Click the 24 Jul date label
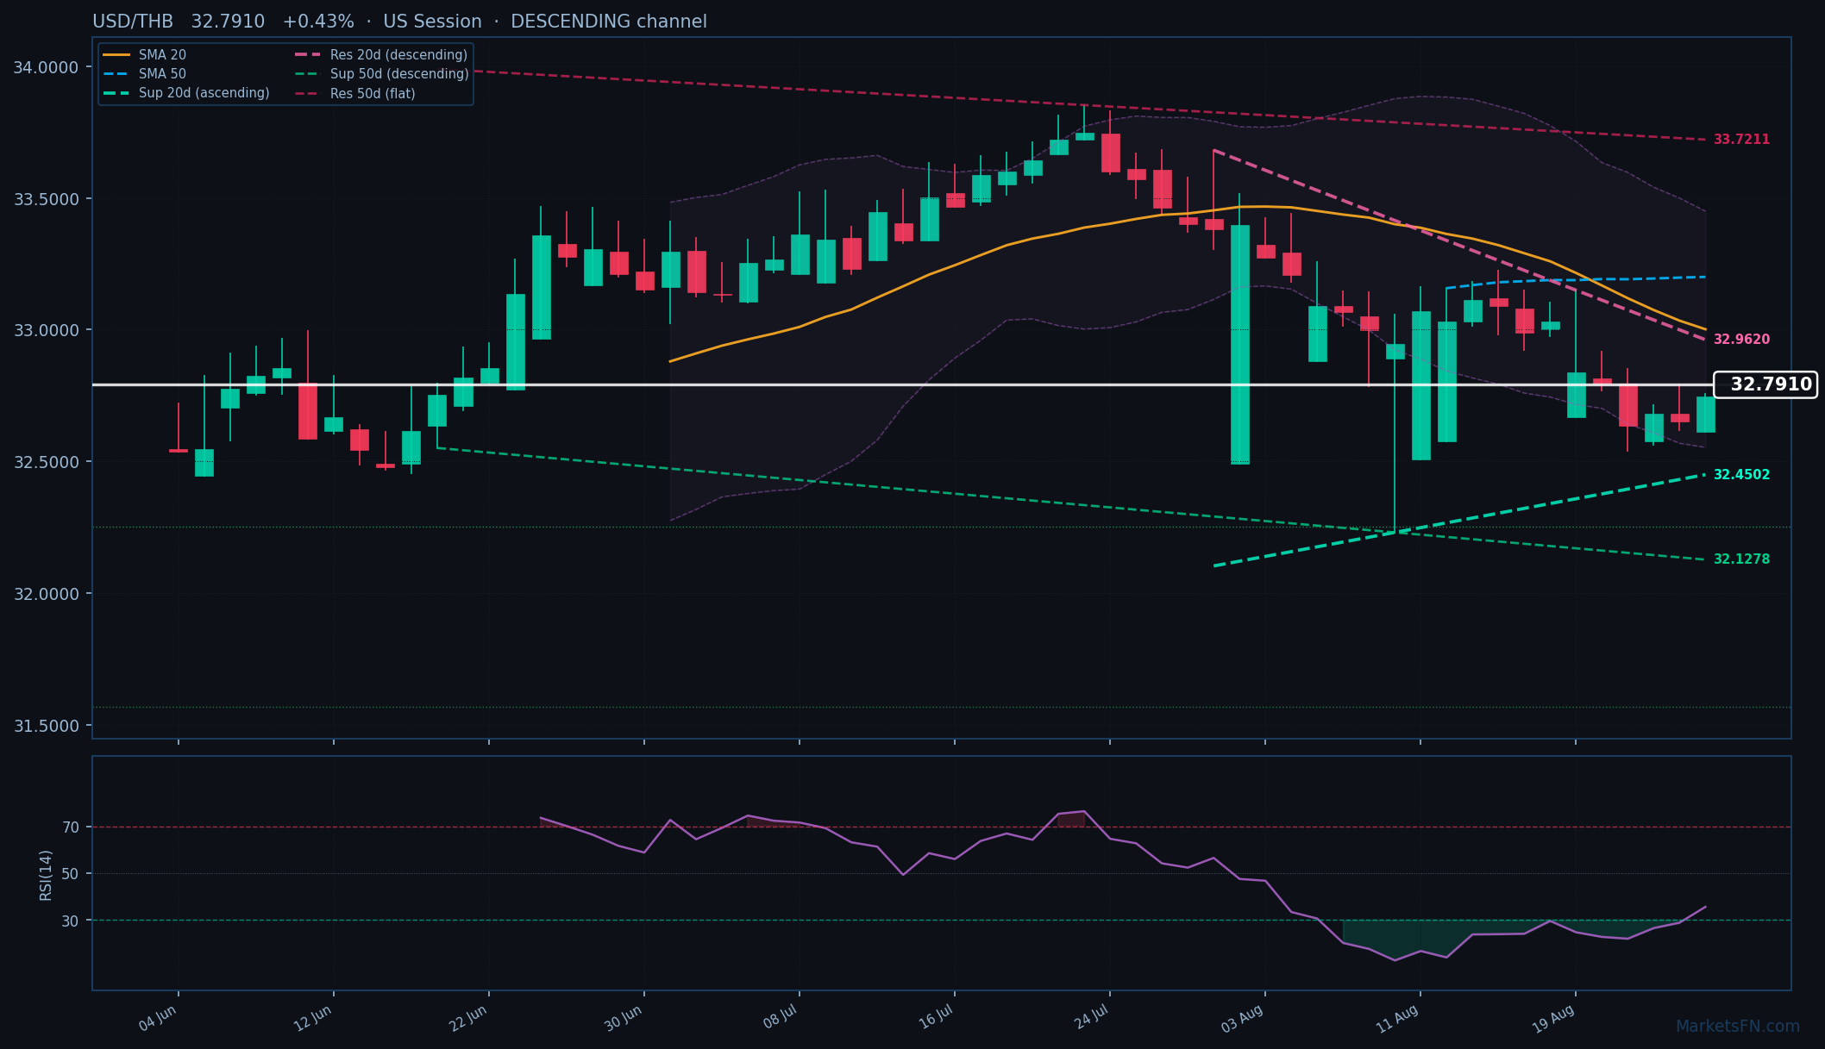 [x=1091, y=1017]
